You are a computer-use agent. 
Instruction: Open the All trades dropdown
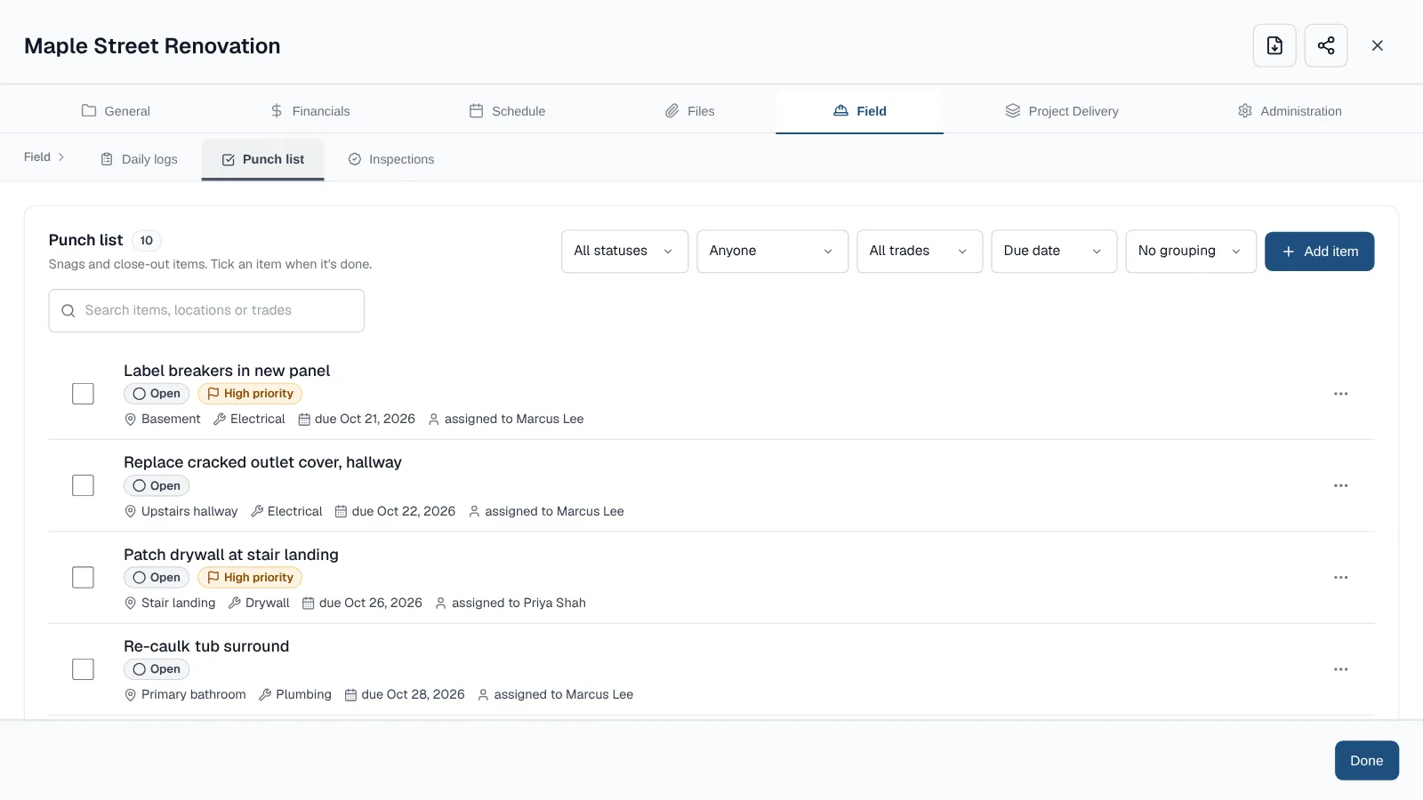pos(920,252)
